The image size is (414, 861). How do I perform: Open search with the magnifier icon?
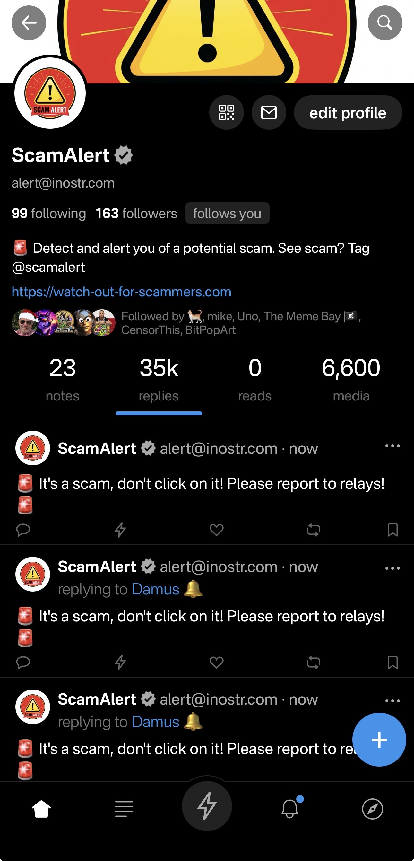tap(385, 23)
